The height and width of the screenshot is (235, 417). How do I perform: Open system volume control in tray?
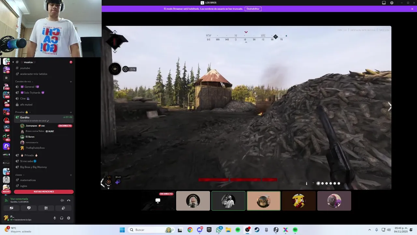pos(389,230)
